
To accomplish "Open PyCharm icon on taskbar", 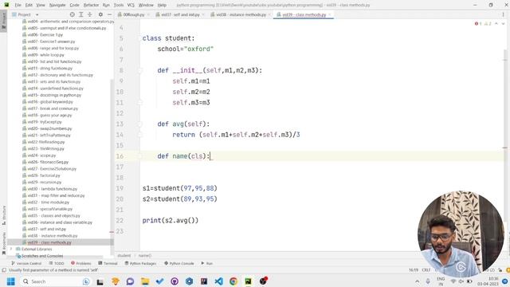I will tap(248, 281).
